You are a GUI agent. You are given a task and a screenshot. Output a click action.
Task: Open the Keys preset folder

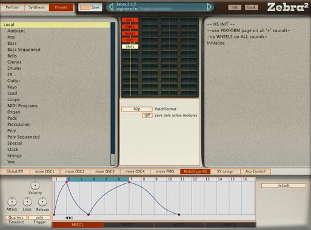click(12, 87)
